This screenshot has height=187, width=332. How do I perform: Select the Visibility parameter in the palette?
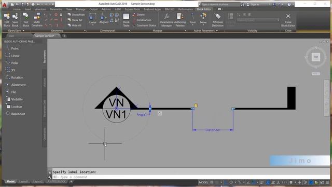click(x=14, y=99)
